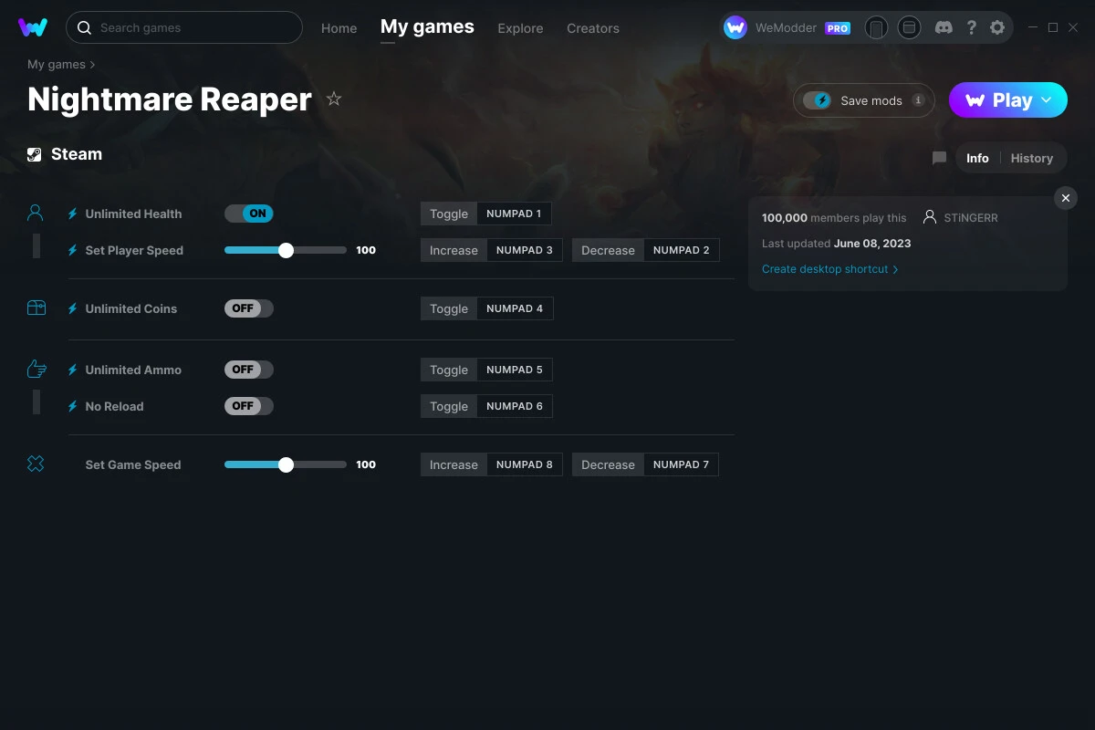The image size is (1095, 730).
Task: Switch to the Info tab
Action: point(977,158)
